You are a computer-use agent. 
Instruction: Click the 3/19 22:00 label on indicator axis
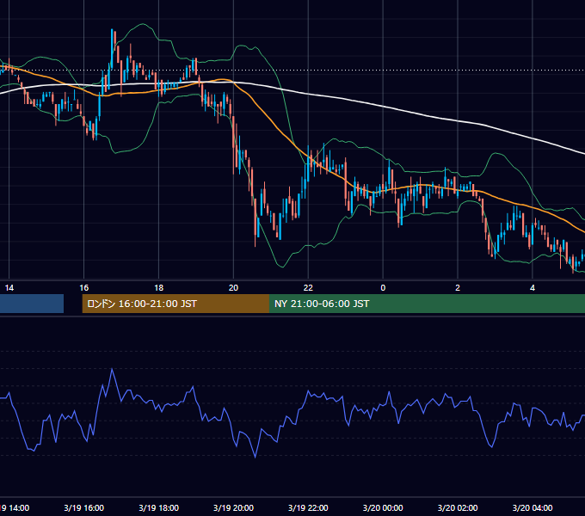point(308,507)
